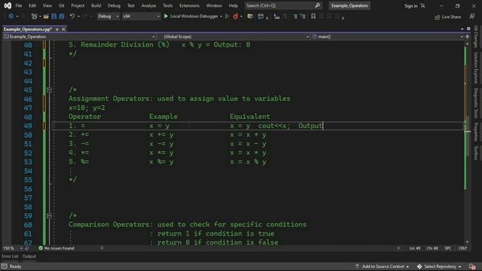Screen dimensions: 482x271
Task: Click the toolbar icon next to find in files
Action: tap(261, 17)
